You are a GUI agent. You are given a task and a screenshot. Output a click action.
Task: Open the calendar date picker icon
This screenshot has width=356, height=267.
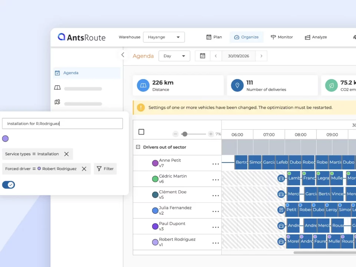(202, 56)
